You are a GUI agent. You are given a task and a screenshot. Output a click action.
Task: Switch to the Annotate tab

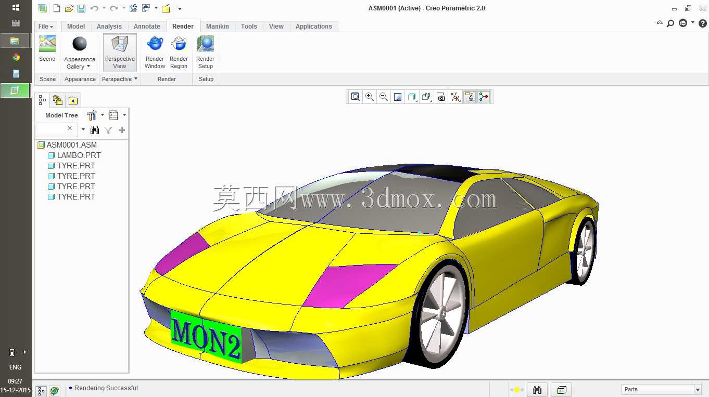point(147,27)
